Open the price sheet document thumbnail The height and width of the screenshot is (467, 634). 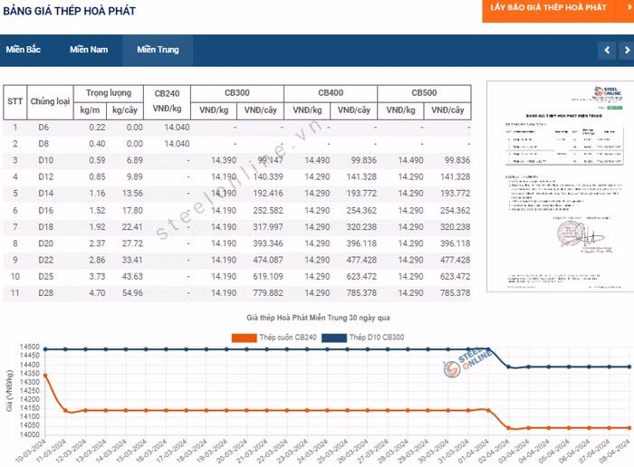coord(560,186)
